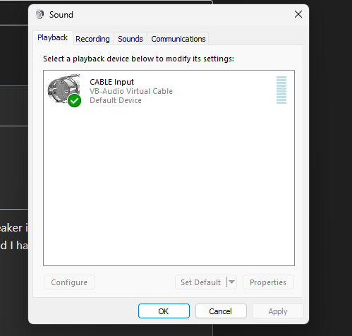Select the CABLE Input device icon
This screenshot has width=352, height=336.
point(64,90)
